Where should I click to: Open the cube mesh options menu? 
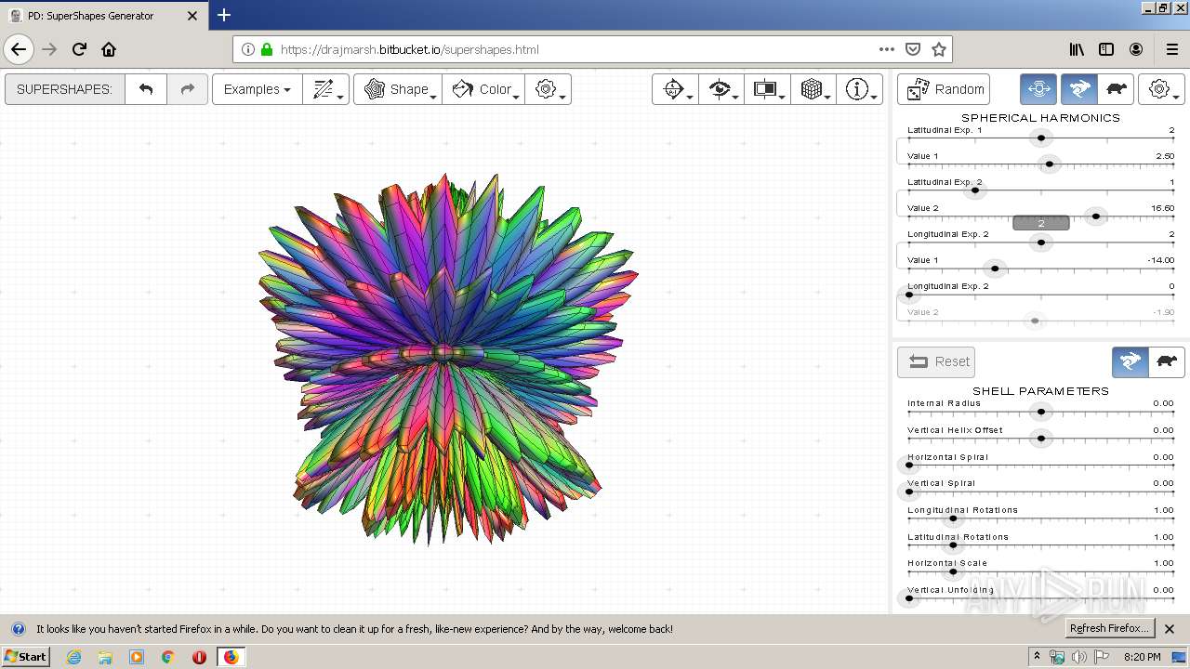(813, 89)
